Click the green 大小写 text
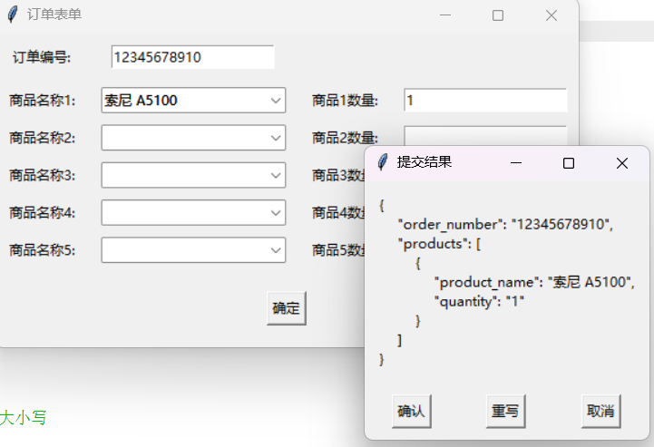 23,417
